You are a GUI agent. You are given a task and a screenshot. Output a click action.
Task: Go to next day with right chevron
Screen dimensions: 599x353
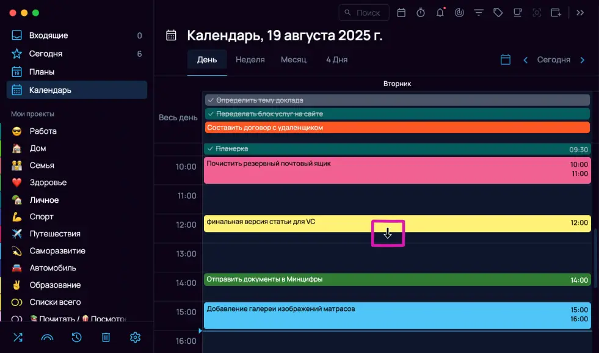(582, 60)
